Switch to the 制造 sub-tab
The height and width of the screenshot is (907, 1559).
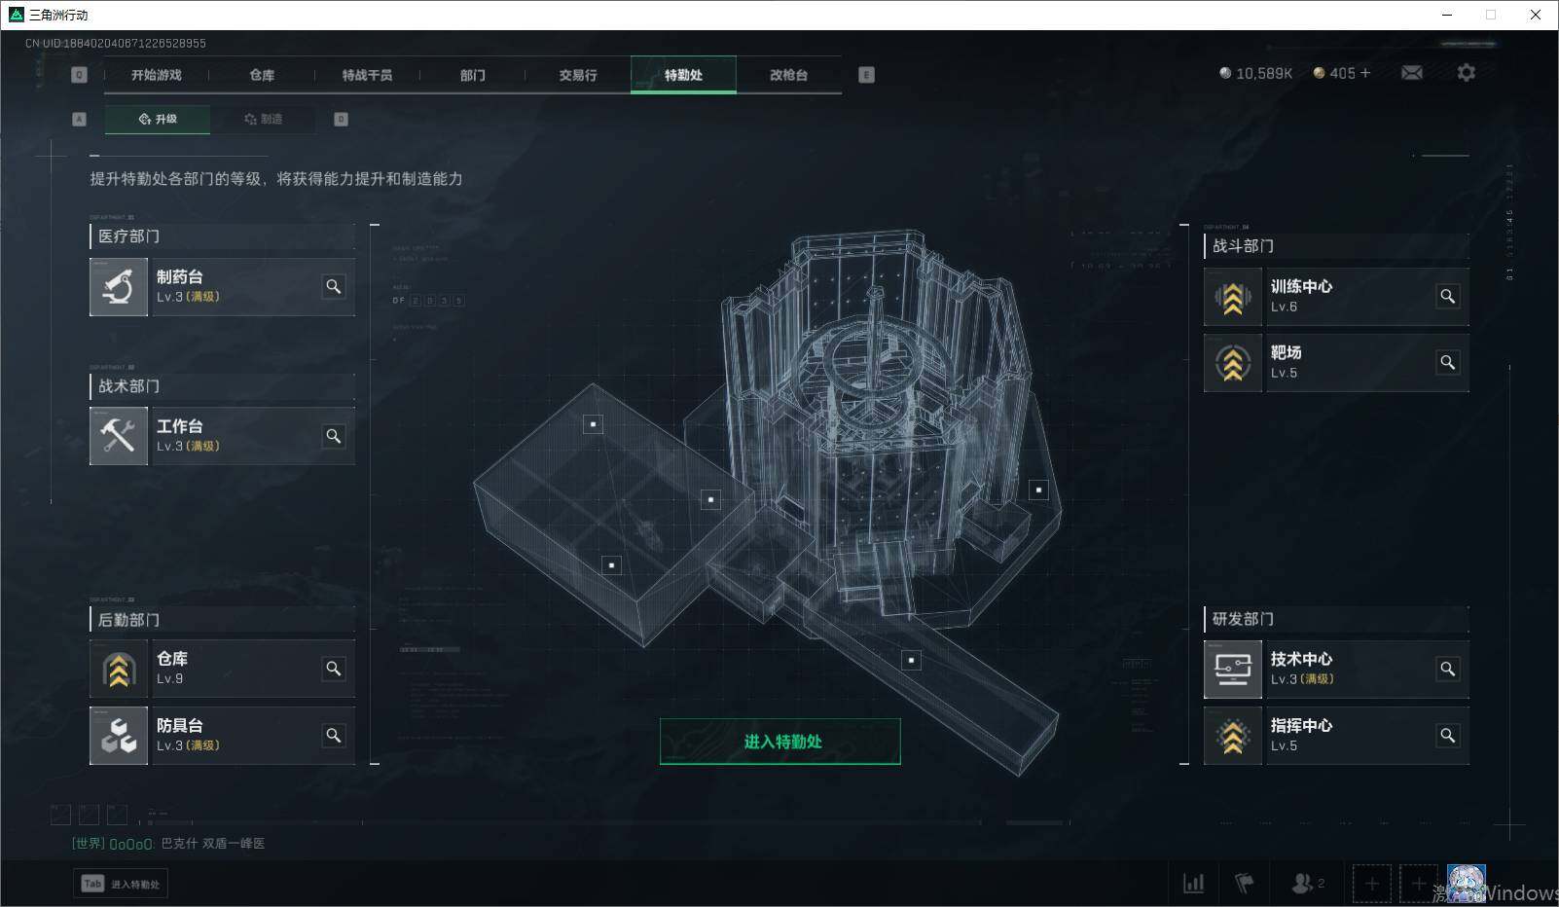point(264,119)
